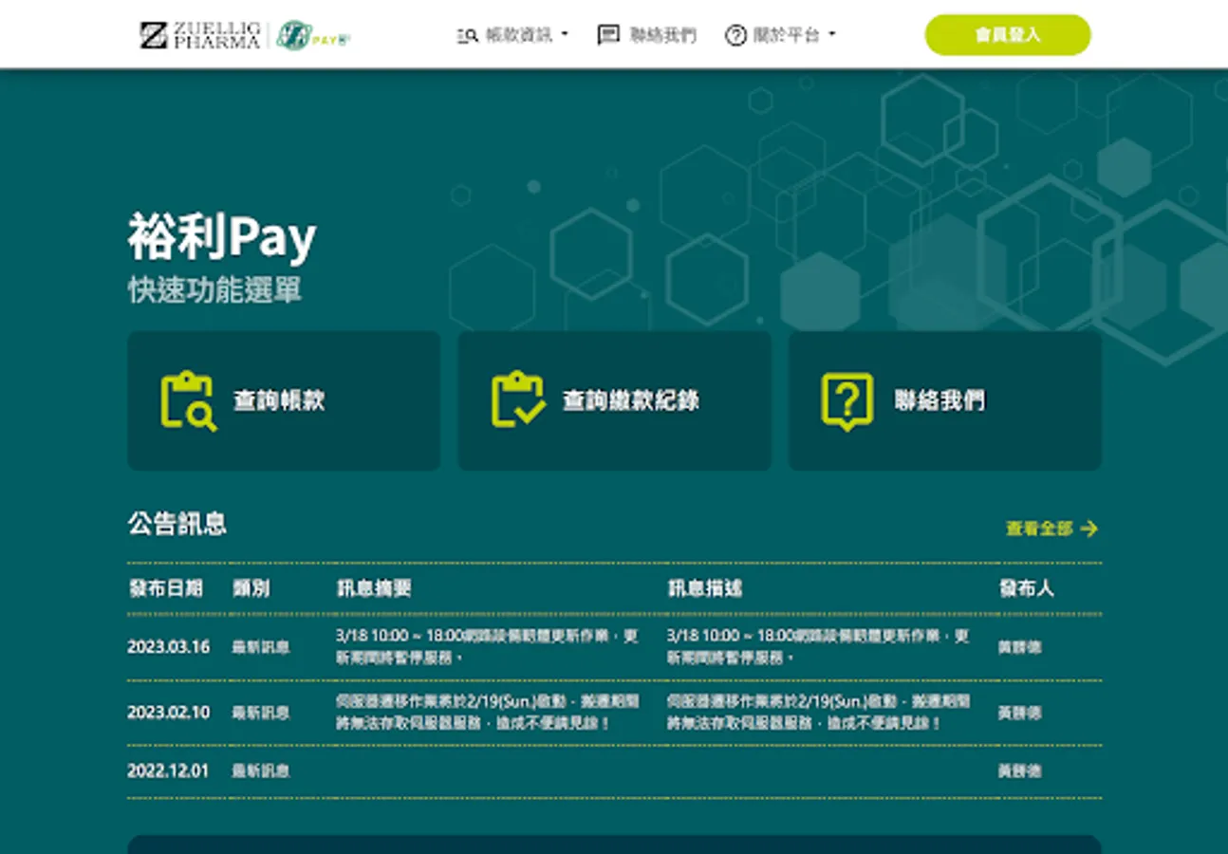Click the 2/19(Sun.) summary under 訊息摘要
This screenshot has width=1228, height=854.
click(488, 712)
